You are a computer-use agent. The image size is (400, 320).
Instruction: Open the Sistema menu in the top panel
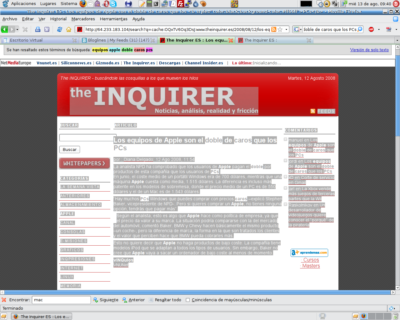pyautogui.click(x=69, y=4)
